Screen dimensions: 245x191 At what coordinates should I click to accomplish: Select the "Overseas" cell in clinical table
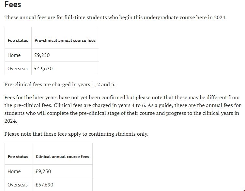[18, 185]
